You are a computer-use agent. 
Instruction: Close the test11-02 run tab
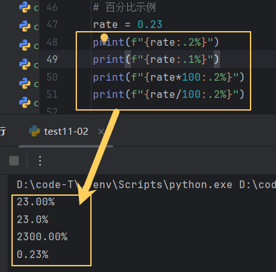pos(101,132)
